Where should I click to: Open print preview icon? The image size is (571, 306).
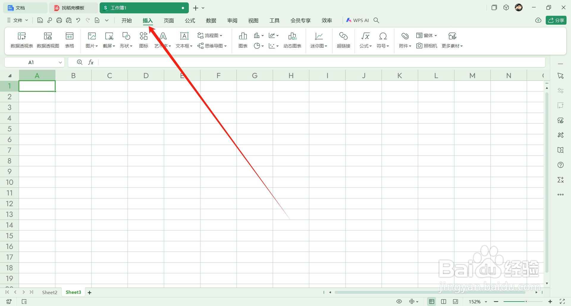point(69,20)
